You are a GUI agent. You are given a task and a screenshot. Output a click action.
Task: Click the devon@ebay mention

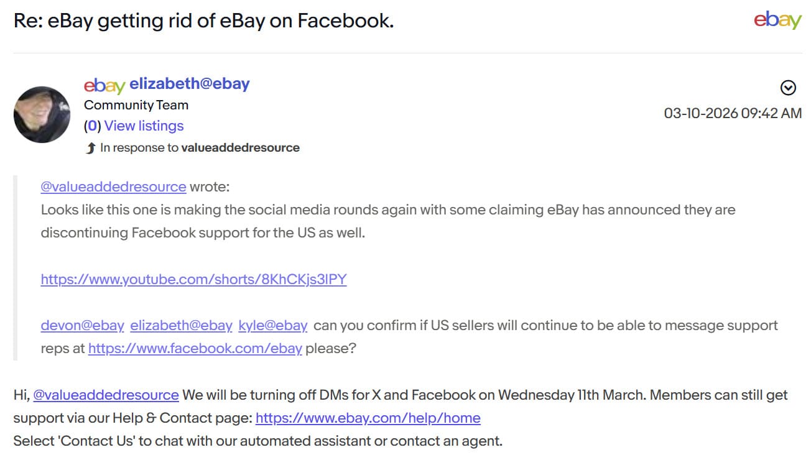(82, 325)
